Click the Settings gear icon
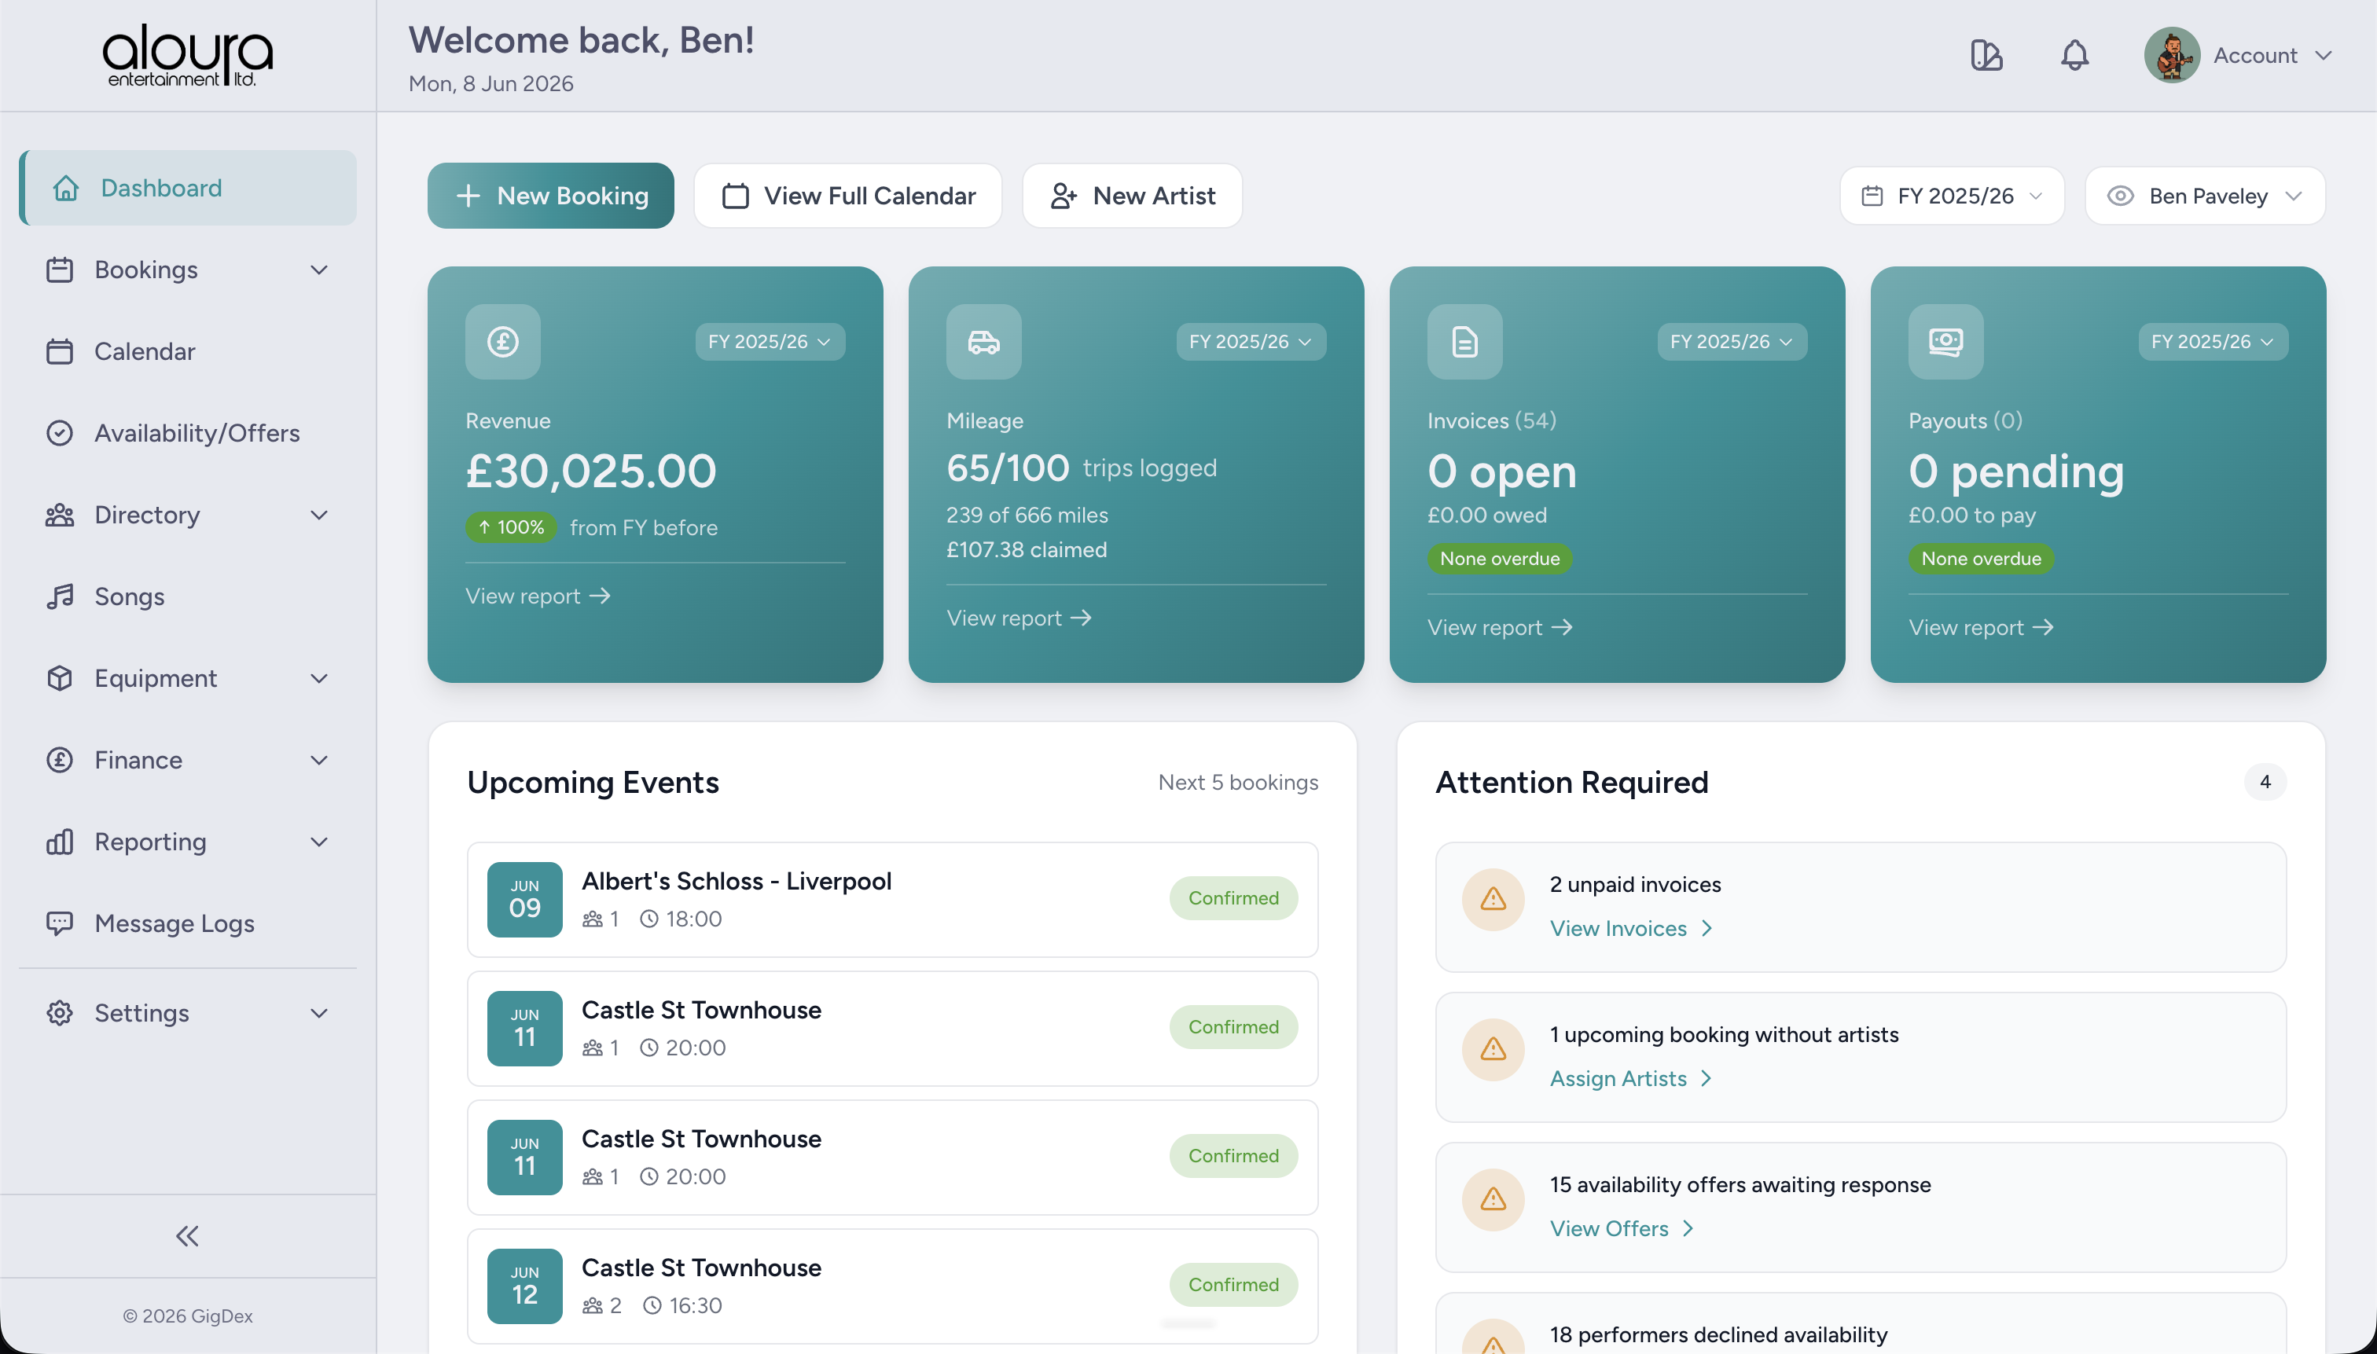This screenshot has height=1354, width=2377. coord(60,1013)
